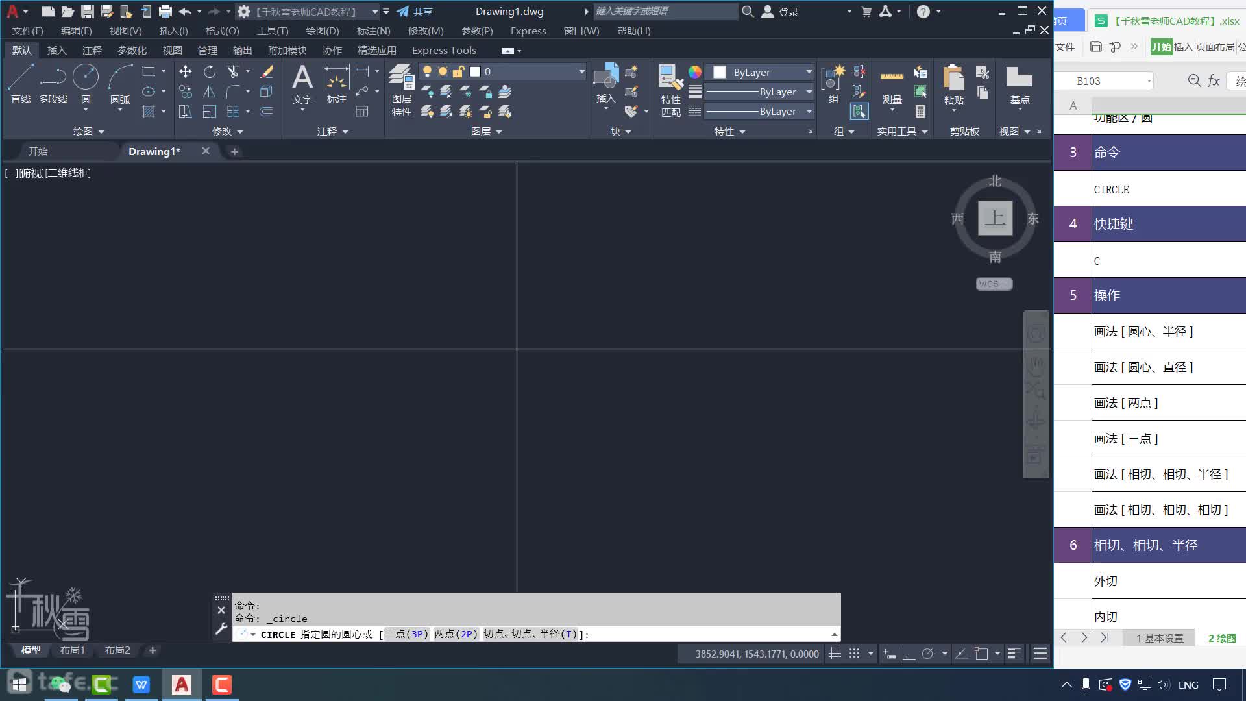This screenshot has width=1246, height=701.
Task: Toggle ortho mode in status bar
Action: [x=909, y=654]
